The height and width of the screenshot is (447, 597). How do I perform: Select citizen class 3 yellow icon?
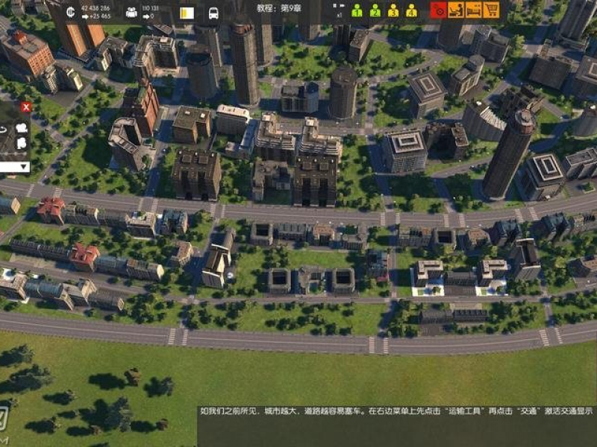(393, 10)
